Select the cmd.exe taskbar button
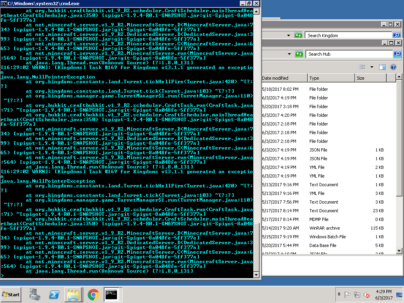Screen dimensions: 404x303 point(112,294)
